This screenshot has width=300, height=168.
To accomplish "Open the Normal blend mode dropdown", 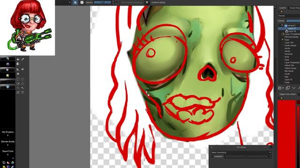I will 289,16.
